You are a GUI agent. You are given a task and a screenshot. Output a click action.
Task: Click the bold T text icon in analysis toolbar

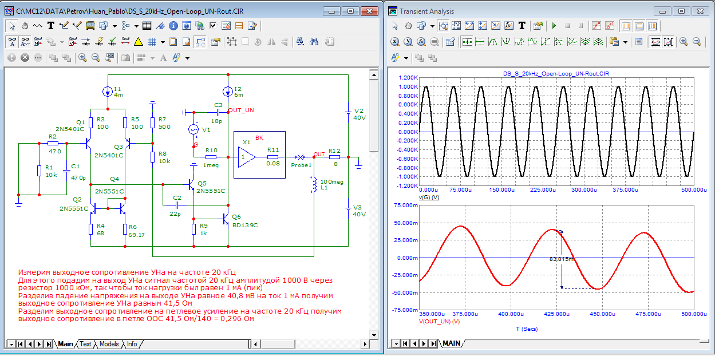(x=522, y=26)
